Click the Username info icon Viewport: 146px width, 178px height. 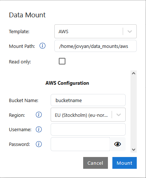coord(39,129)
